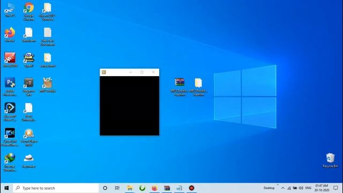This screenshot has width=343, height=193.
Task: Switch to WinRAR on the taskbar
Action: point(167,188)
